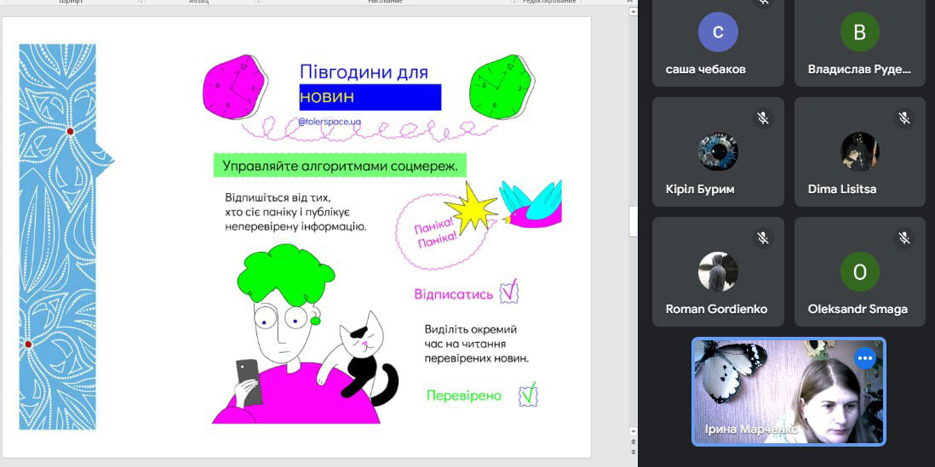Screen dimensions: 935x467
Task: Click the 'Виділіть окремий час' paragraph
Action: (477, 345)
